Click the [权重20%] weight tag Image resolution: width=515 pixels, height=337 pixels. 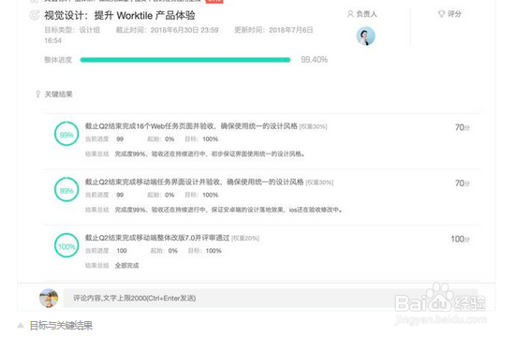click(245, 238)
